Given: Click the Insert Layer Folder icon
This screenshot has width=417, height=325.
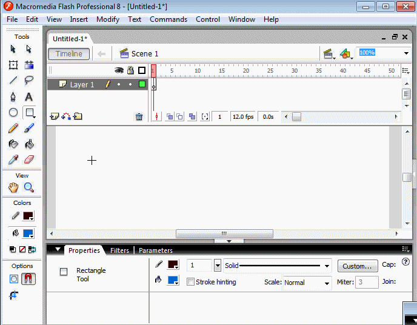Looking at the screenshot, I should [x=78, y=116].
